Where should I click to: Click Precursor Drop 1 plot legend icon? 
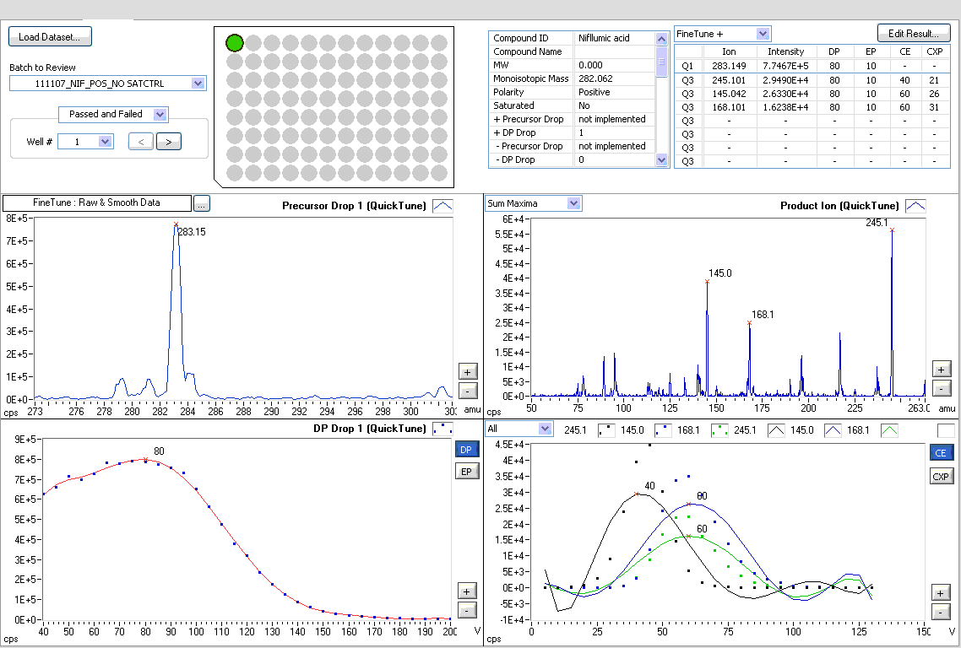442,206
